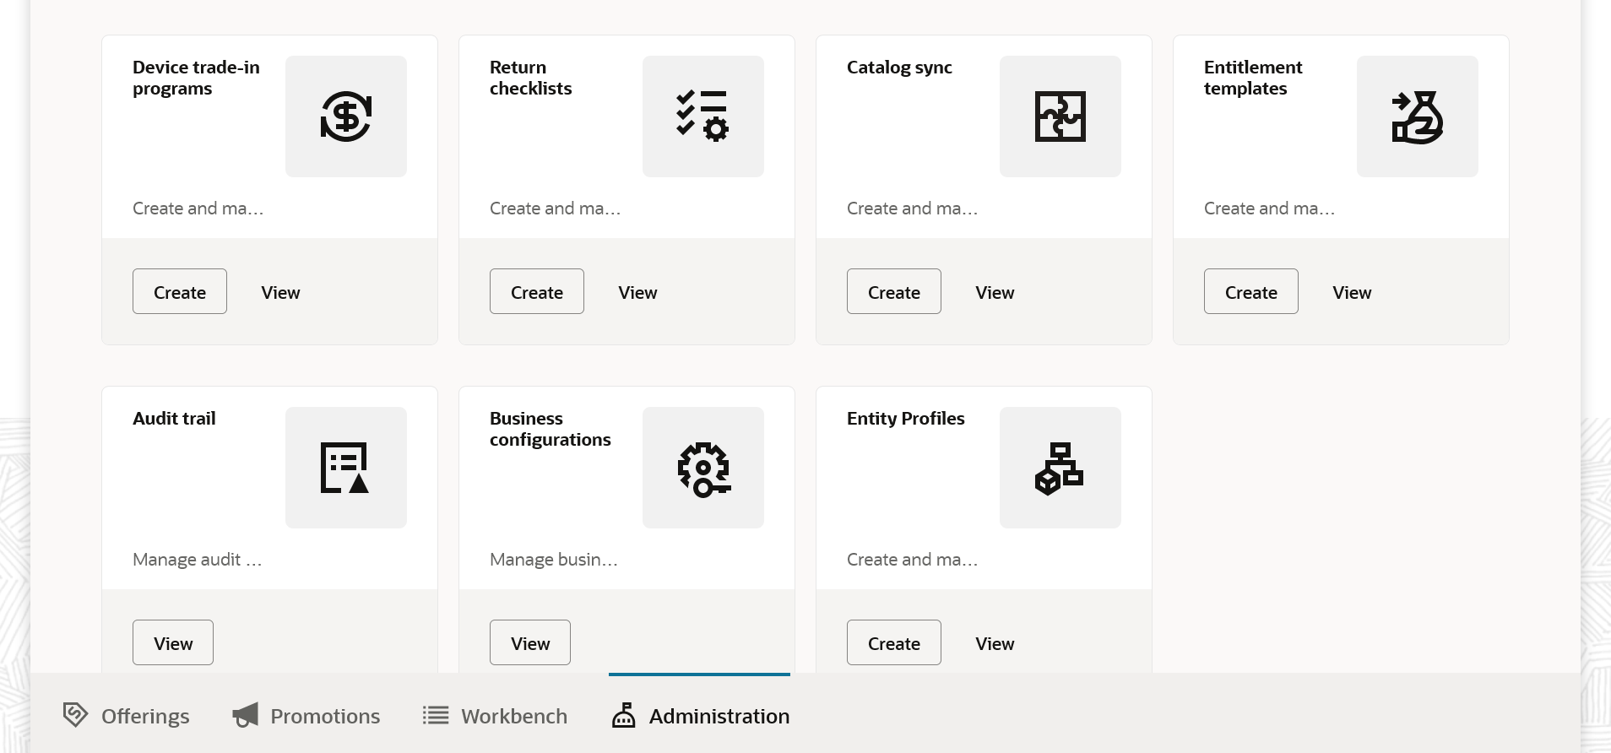The height and width of the screenshot is (753, 1611).
Task: Click the Catalog sync puzzle icon
Action: click(x=1060, y=116)
